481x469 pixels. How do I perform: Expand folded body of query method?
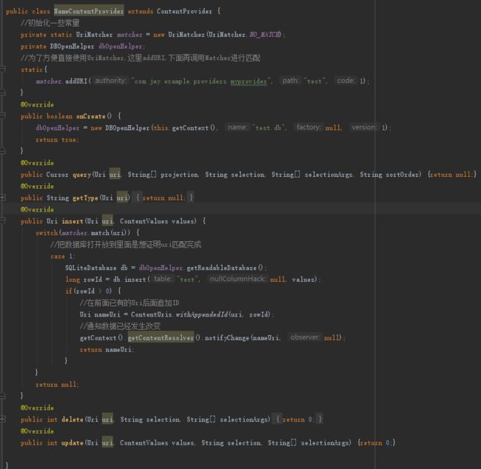tap(452, 175)
